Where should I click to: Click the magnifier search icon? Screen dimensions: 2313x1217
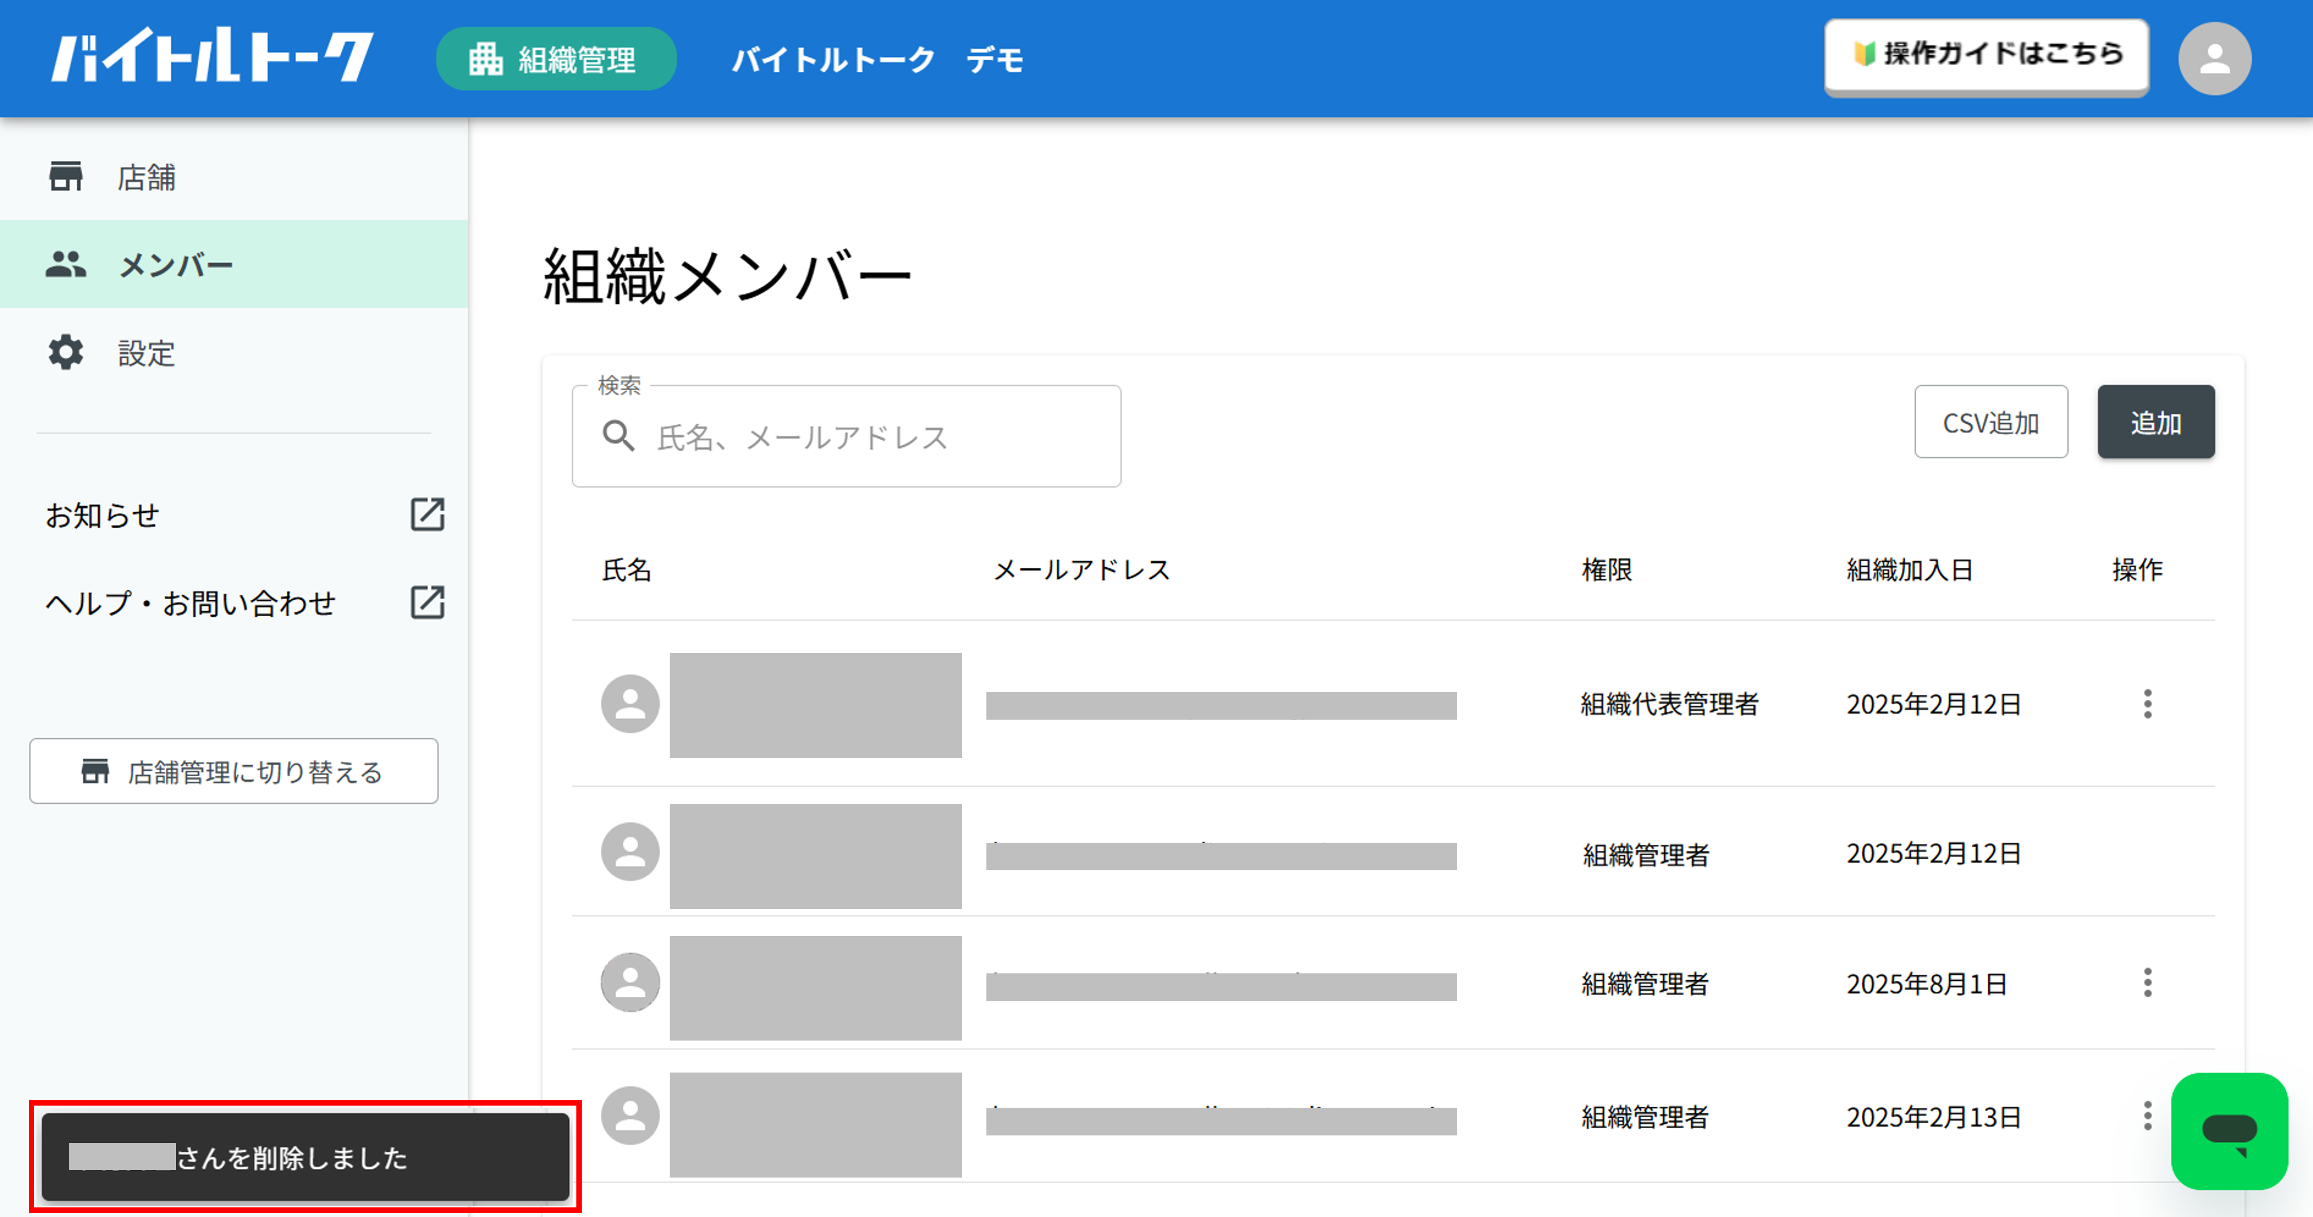[619, 436]
